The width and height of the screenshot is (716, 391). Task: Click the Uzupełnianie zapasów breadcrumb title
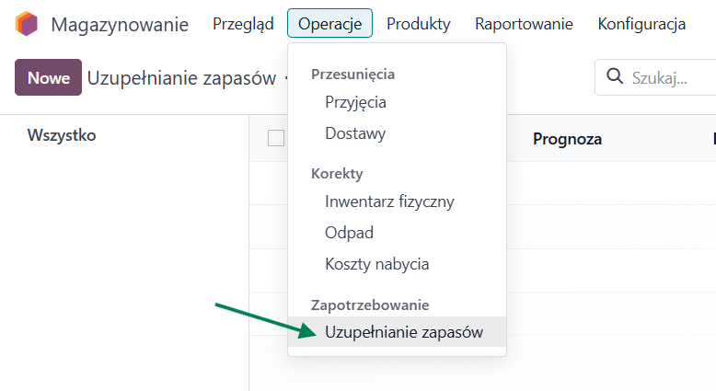(x=181, y=78)
